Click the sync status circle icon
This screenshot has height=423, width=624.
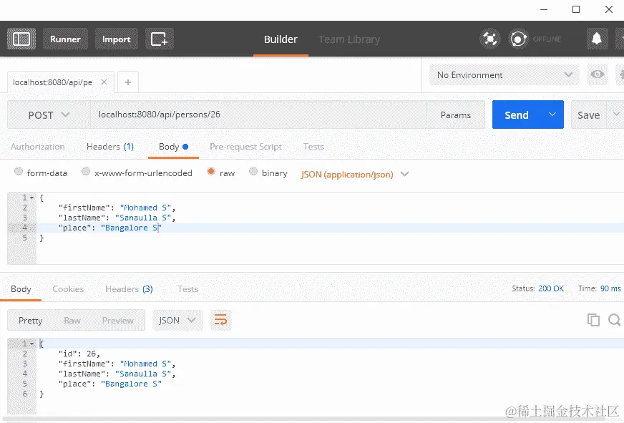tap(518, 39)
